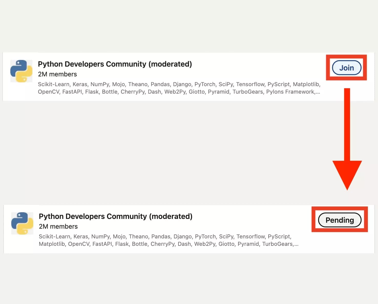Viewport: 378px width, 304px height.
Task: Click the Python emblem next to the Join button
Action: [22, 71]
